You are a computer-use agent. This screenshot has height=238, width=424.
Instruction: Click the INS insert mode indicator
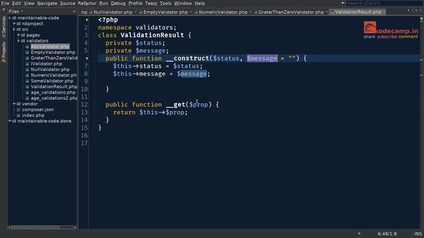[418, 233]
